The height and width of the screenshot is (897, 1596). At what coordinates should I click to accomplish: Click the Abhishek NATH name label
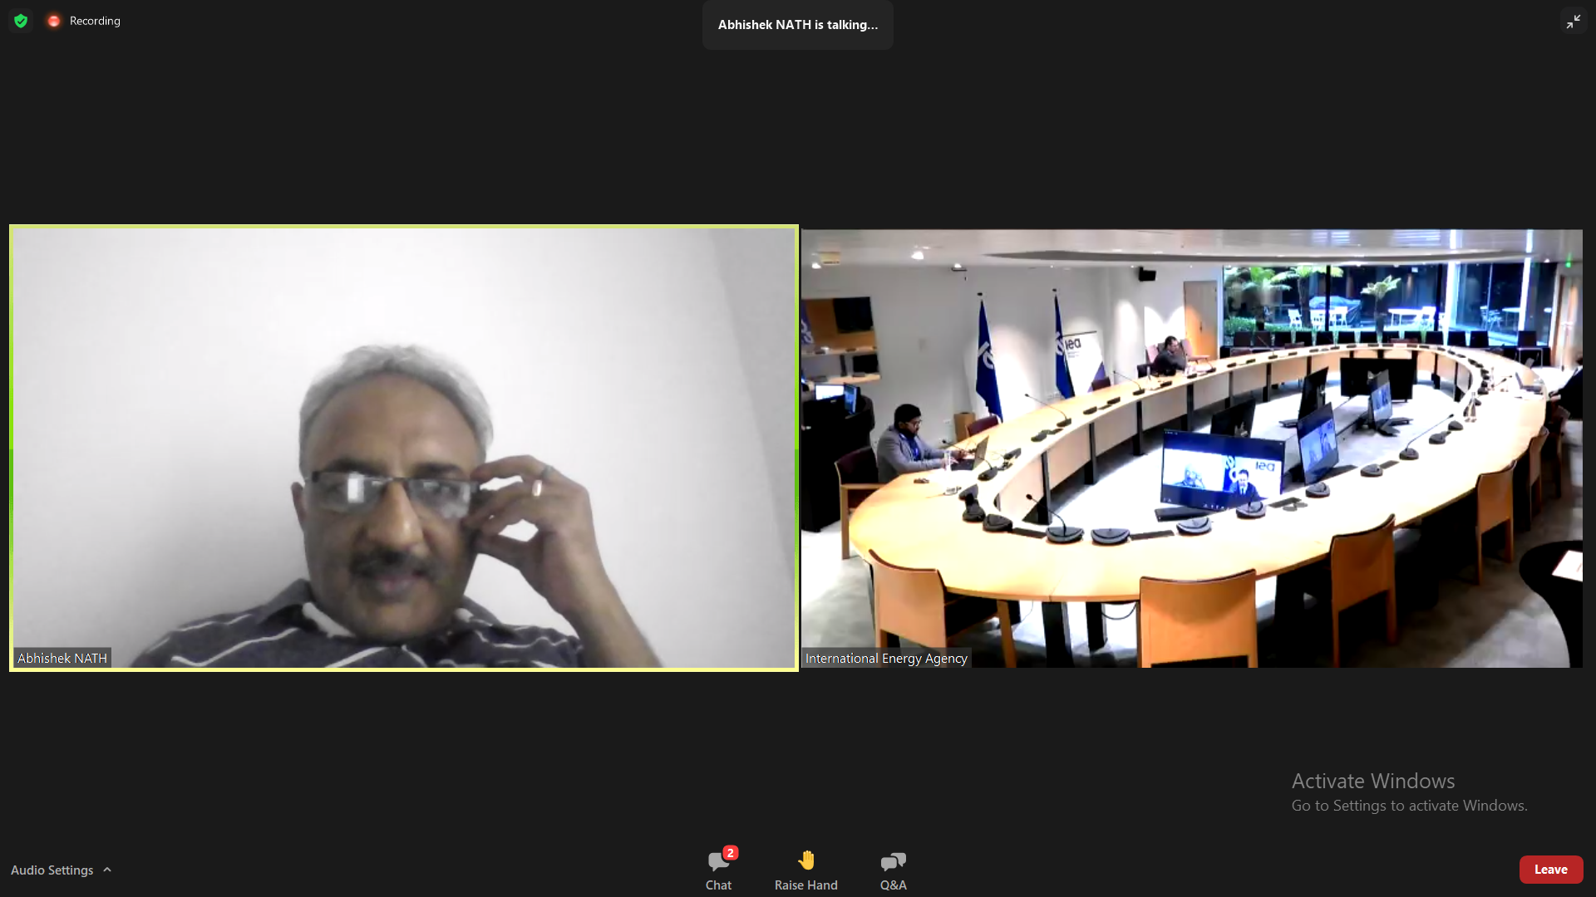pos(62,658)
